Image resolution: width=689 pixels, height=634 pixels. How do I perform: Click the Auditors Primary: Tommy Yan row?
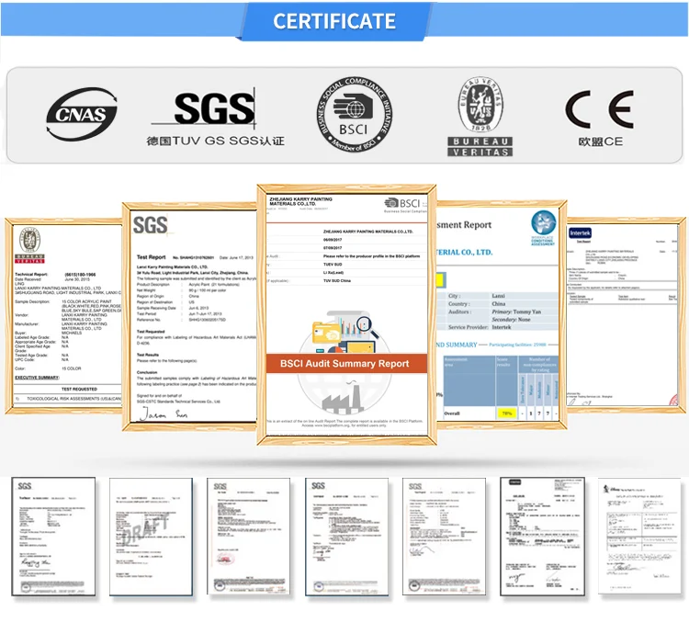coord(498,311)
